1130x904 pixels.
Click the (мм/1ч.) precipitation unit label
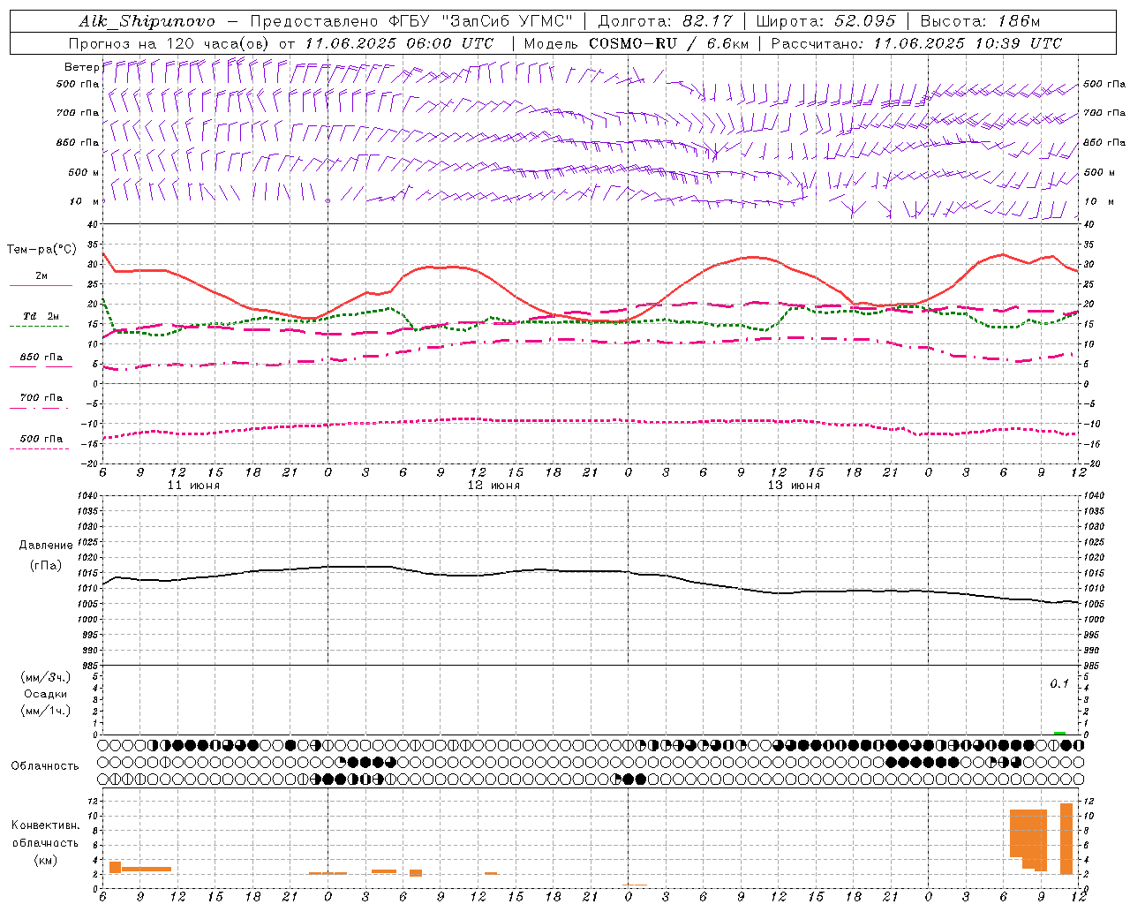(x=46, y=711)
